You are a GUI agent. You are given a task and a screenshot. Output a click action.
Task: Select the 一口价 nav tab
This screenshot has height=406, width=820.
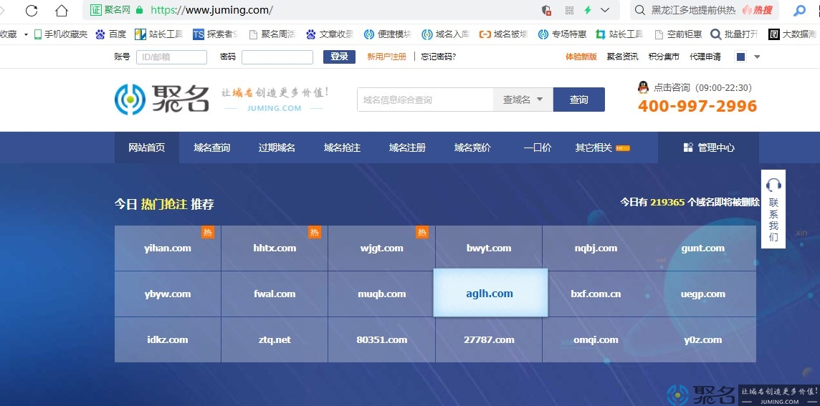click(538, 148)
